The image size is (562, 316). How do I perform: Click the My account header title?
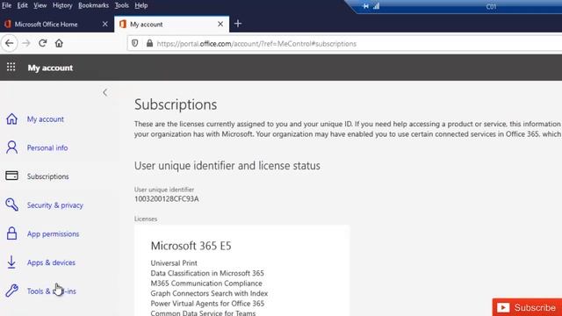(x=50, y=68)
